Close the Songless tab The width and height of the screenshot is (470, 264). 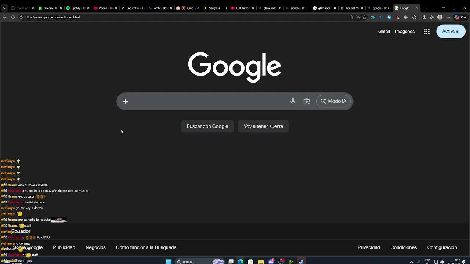225,8
